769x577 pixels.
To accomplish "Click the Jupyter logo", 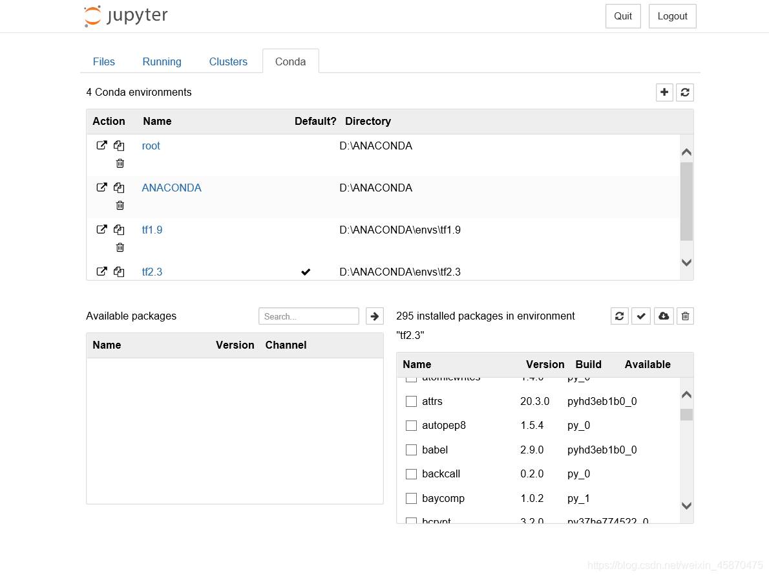I will [x=125, y=16].
